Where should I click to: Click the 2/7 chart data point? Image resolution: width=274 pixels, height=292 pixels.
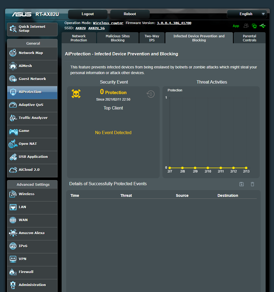pyautogui.click(x=170, y=168)
